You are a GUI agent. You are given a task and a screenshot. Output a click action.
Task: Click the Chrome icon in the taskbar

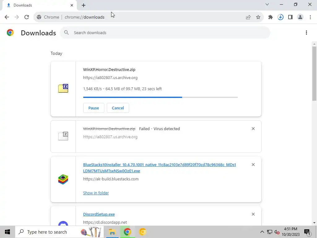pyautogui.click(x=127, y=232)
